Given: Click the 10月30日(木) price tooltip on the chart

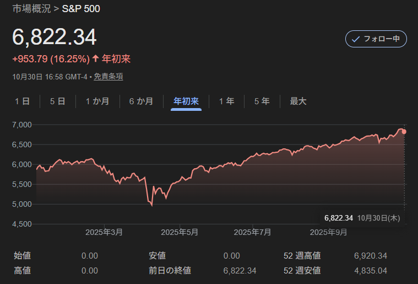Looking at the screenshot, I should coord(362,218).
